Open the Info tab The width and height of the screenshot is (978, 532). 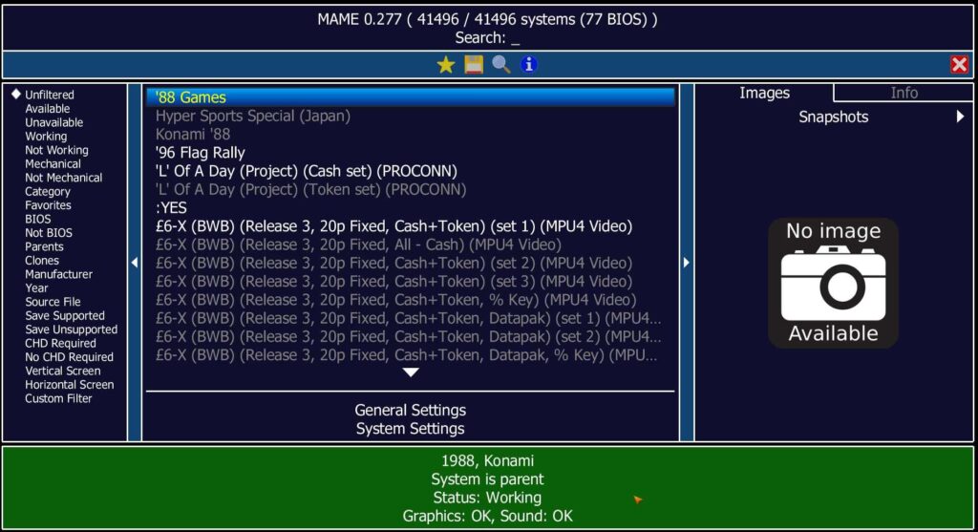(904, 93)
